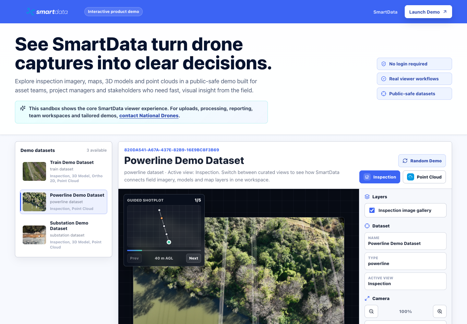Click the sparkle icon in the sandbox notice
467x324 pixels.
point(23,108)
